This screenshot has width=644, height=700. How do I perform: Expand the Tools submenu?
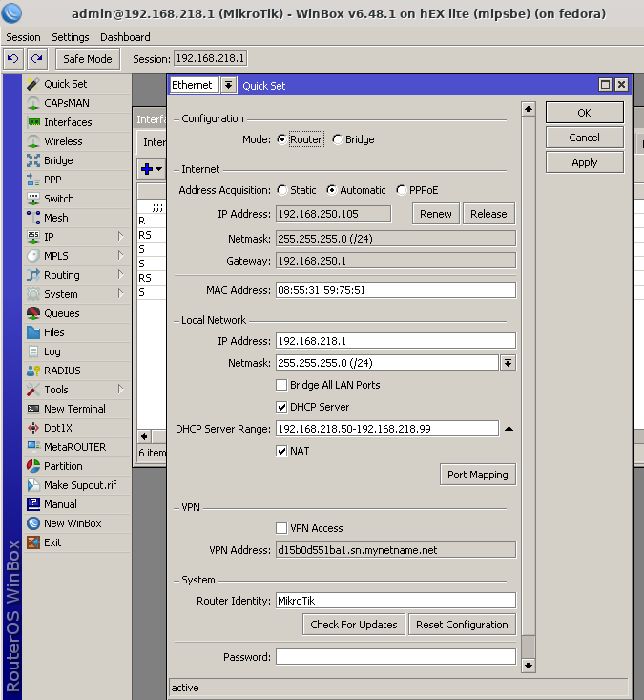(x=120, y=390)
